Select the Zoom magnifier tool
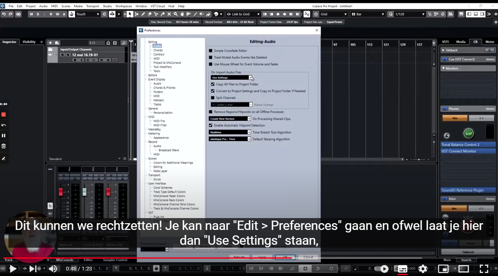The width and height of the screenshot is (498, 276). (x=175, y=14)
